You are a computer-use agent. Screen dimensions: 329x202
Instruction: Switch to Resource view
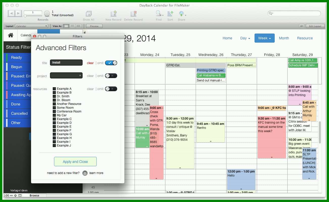(305, 38)
